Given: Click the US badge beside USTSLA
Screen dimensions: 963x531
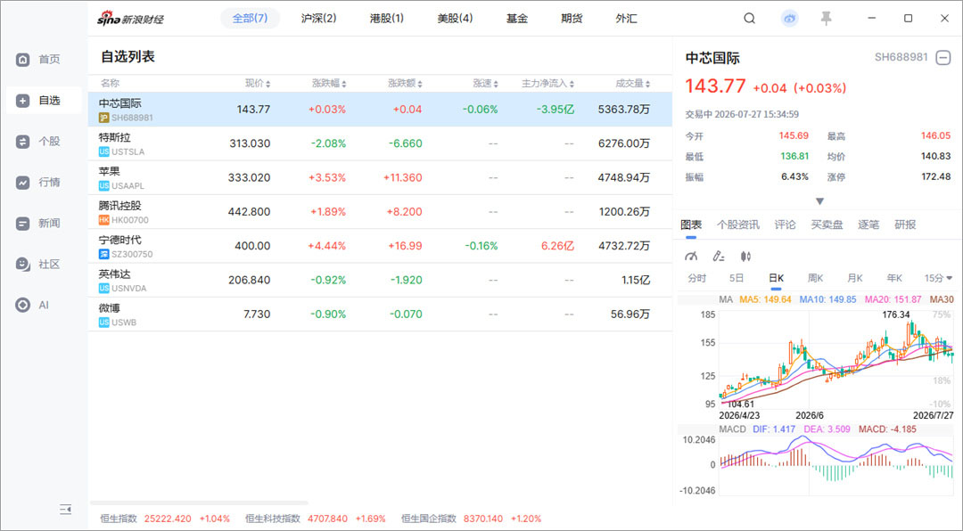Looking at the screenshot, I should click(x=103, y=151).
